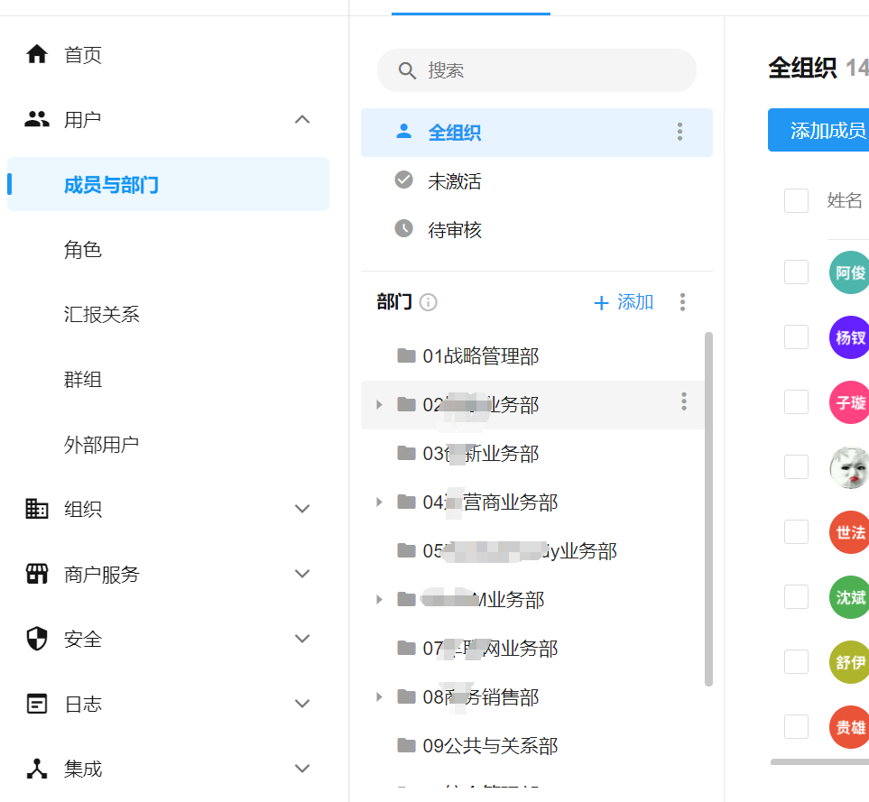Click the home icon beside 首页
The height and width of the screenshot is (802, 869).
pos(37,55)
